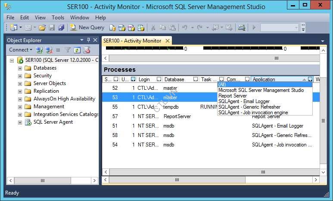Click the Cut scissors icon
This screenshot has height=201, width=333.
click(153, 27)
